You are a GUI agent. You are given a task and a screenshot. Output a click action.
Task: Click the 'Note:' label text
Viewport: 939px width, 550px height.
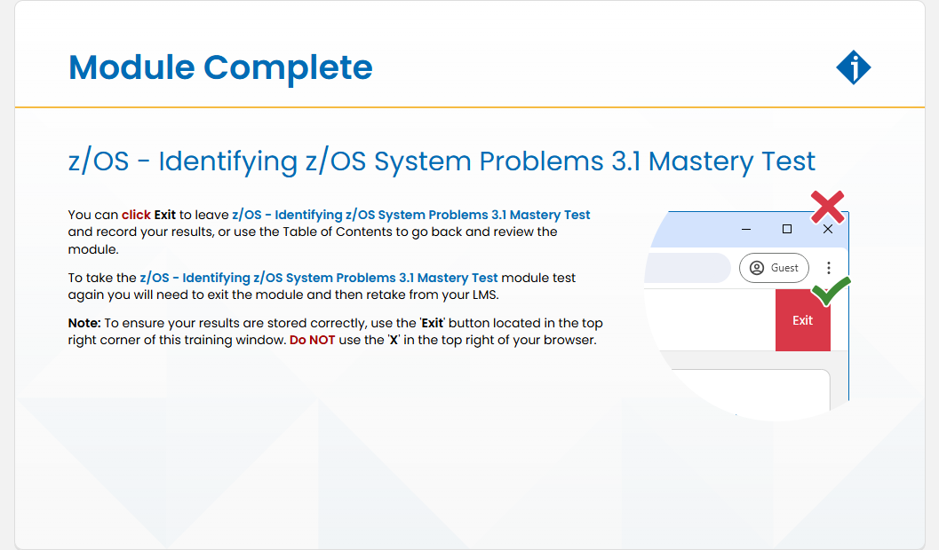84,323
